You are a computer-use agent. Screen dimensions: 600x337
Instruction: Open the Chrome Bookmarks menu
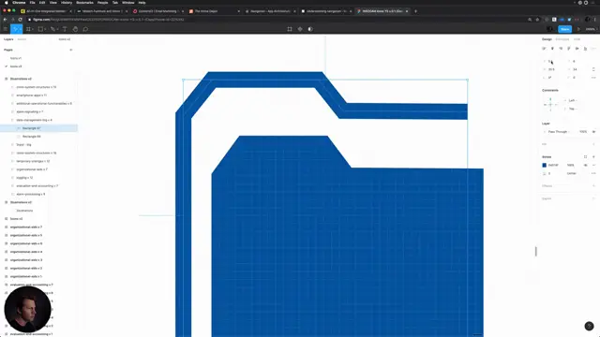84,3
